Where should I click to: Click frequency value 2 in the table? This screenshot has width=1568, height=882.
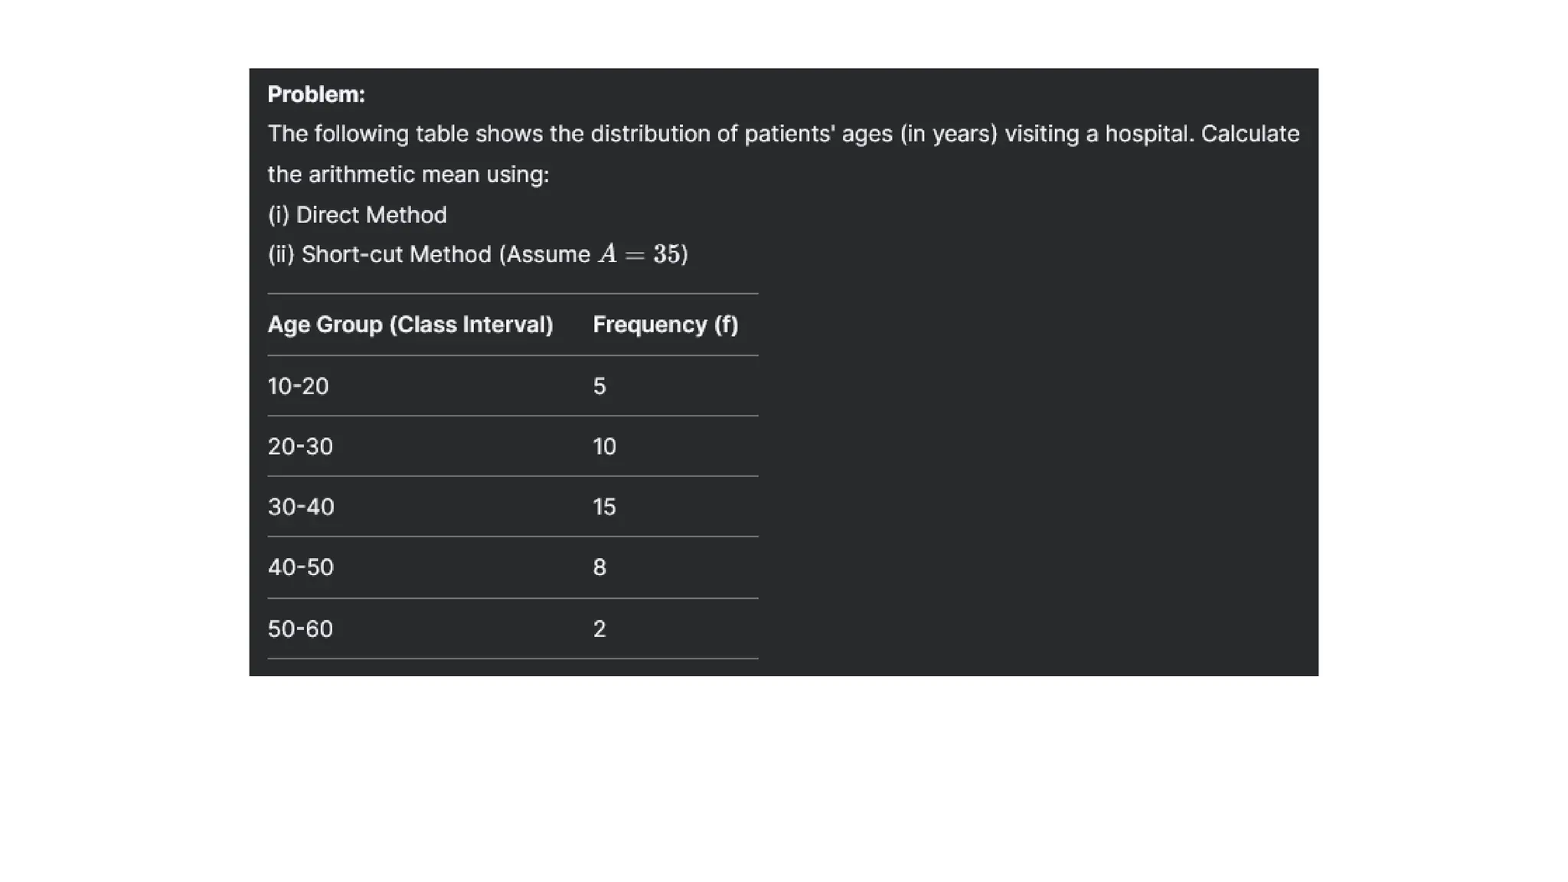click(x=599, y=629)
